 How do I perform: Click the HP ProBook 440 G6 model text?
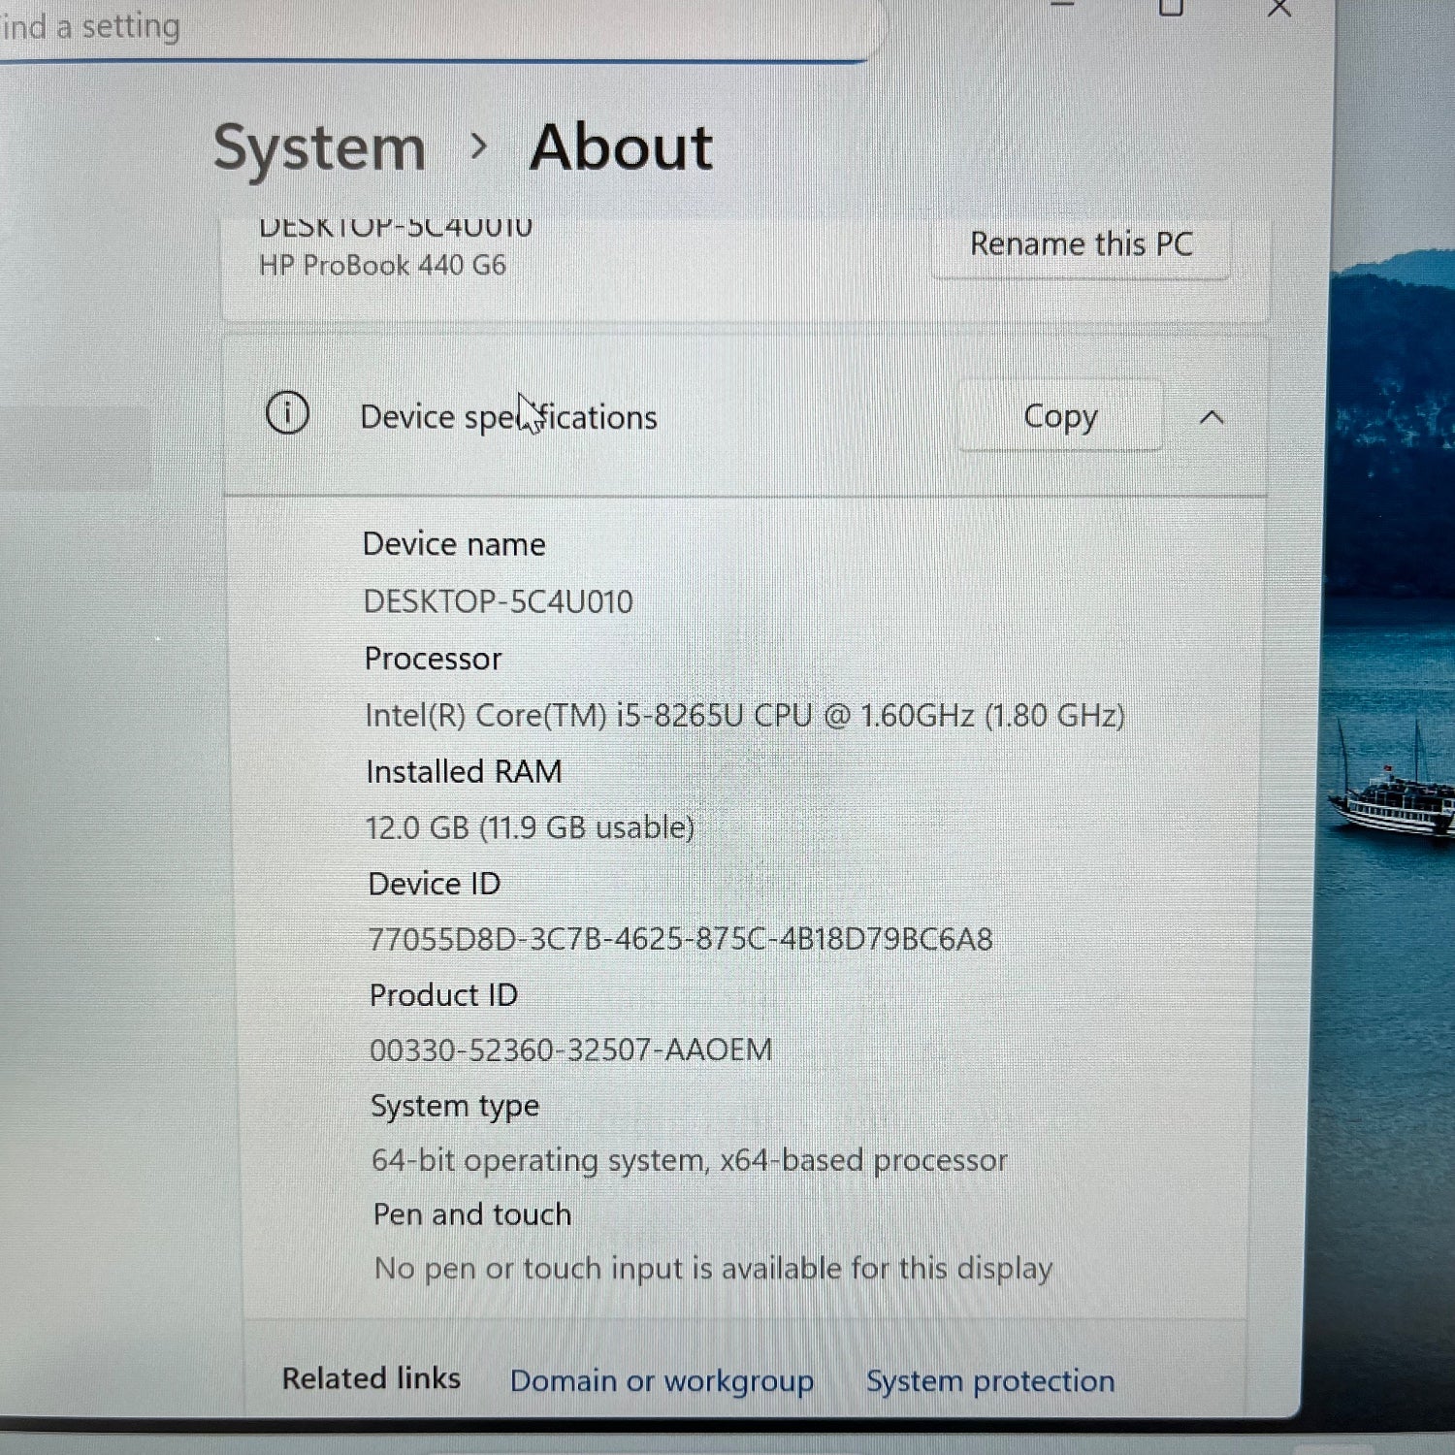pos(382,265)
